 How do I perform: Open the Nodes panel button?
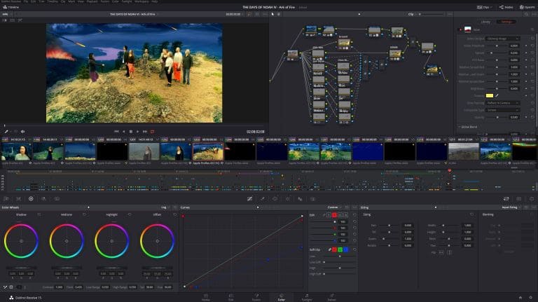coord(506,7)
